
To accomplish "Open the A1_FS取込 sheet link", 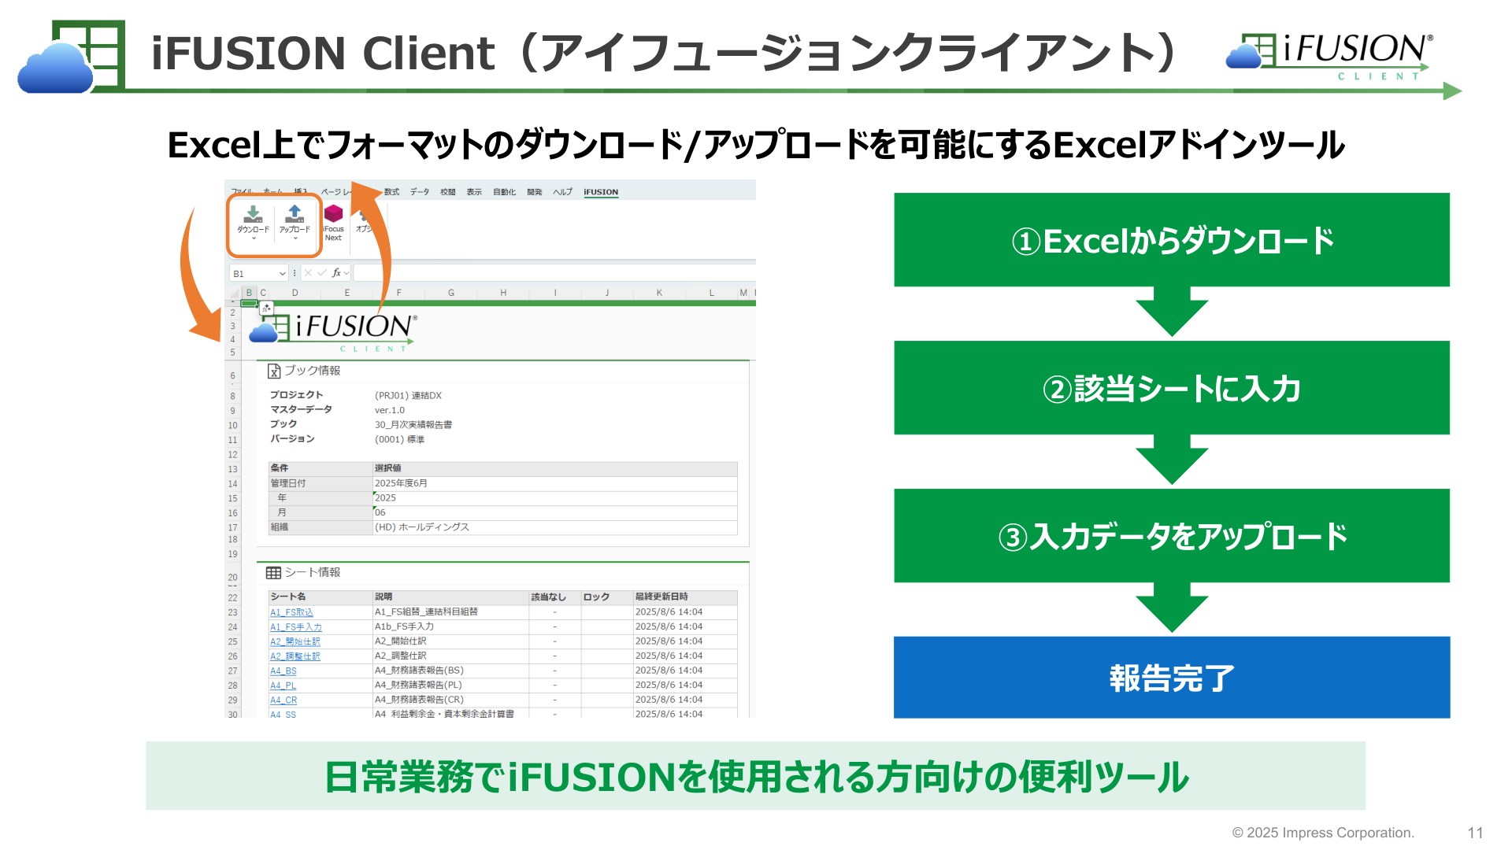I will point(291,612).
